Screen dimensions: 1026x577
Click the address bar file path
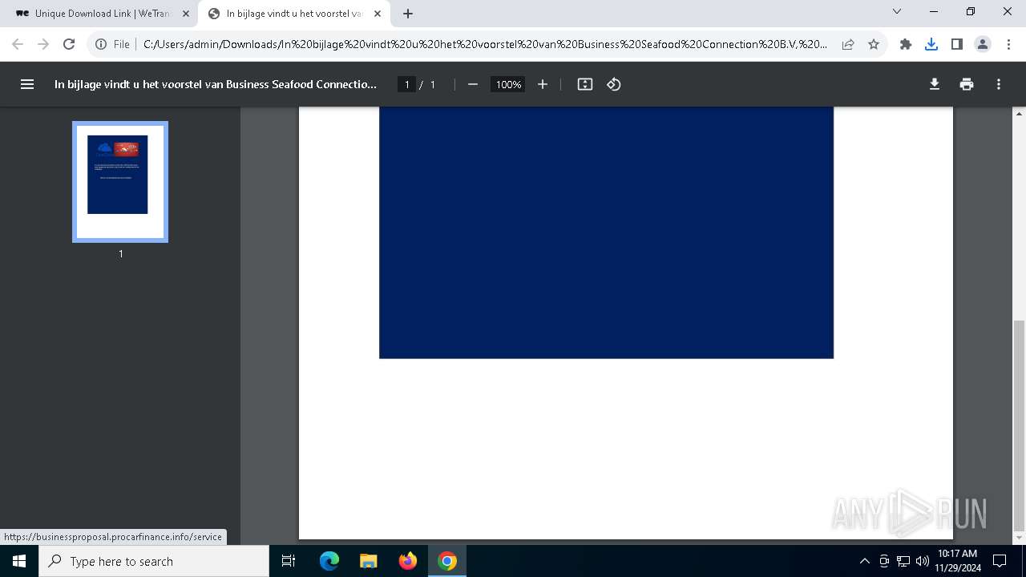[x=485, y=44]
